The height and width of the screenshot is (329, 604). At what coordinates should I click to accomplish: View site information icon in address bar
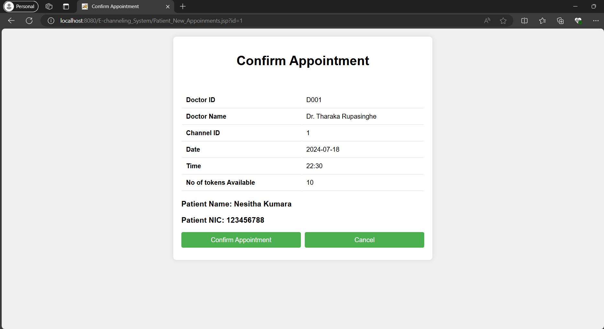click(51, 21)
